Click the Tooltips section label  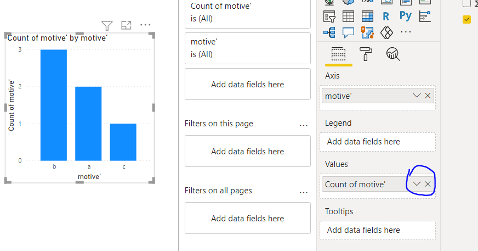pos(339,211)
